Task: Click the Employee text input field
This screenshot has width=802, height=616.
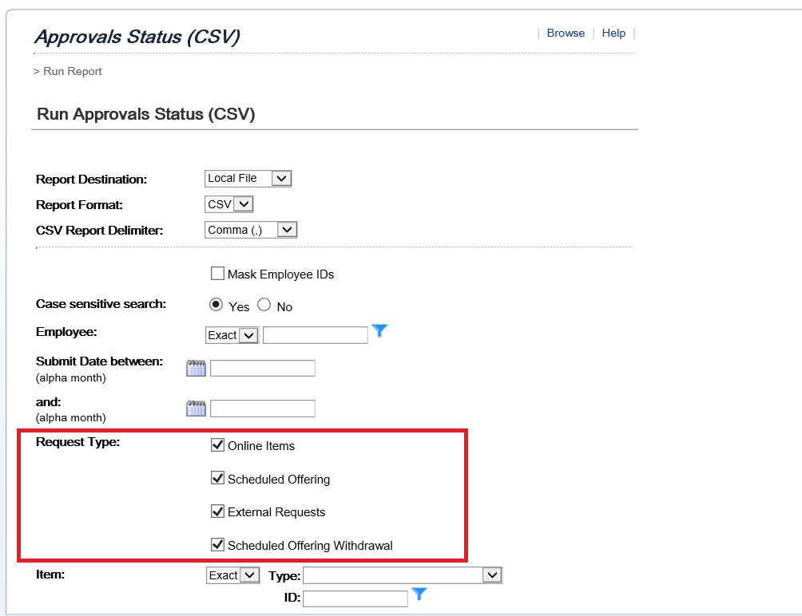Action: (315, 336)
